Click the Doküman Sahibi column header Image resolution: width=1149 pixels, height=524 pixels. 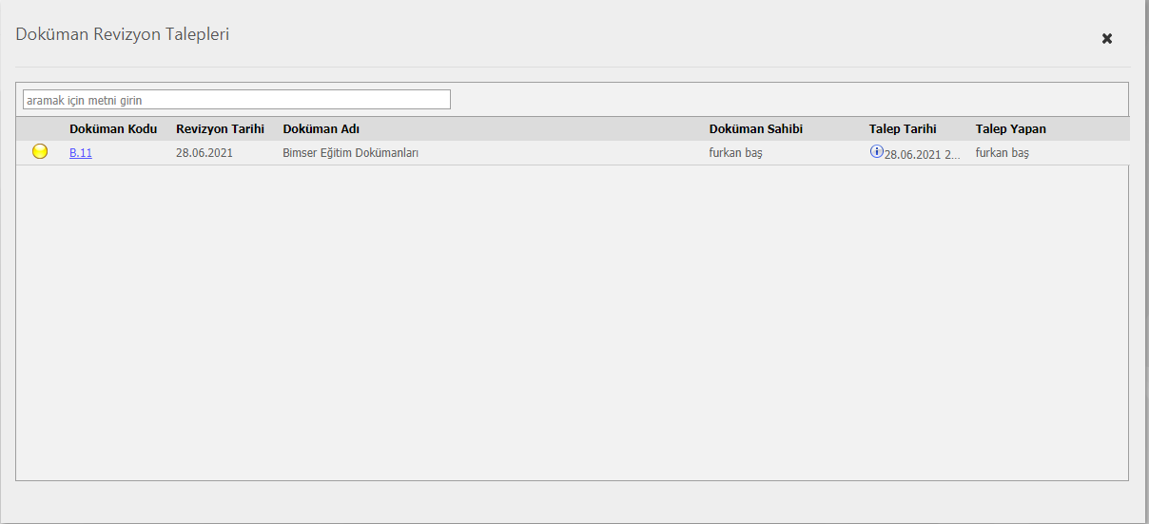click(x=756, y=129)
